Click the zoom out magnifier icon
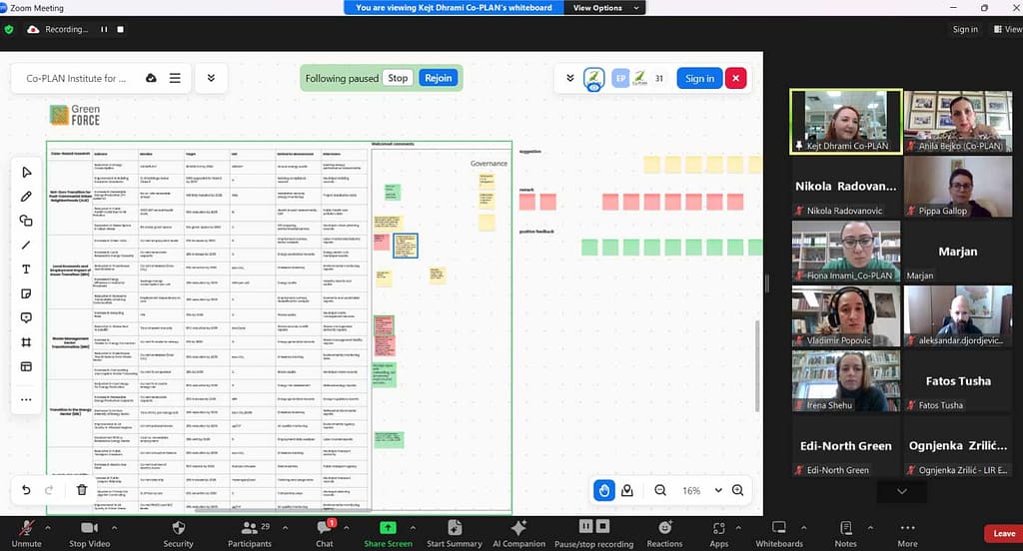This screenshot has width=1023, height=551. coord(660,490)
